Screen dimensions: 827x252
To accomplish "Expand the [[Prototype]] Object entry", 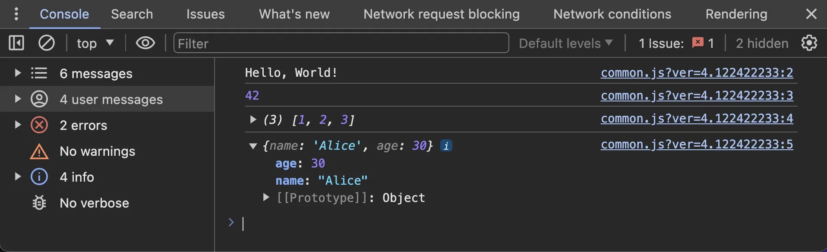I will coord(266,197).
